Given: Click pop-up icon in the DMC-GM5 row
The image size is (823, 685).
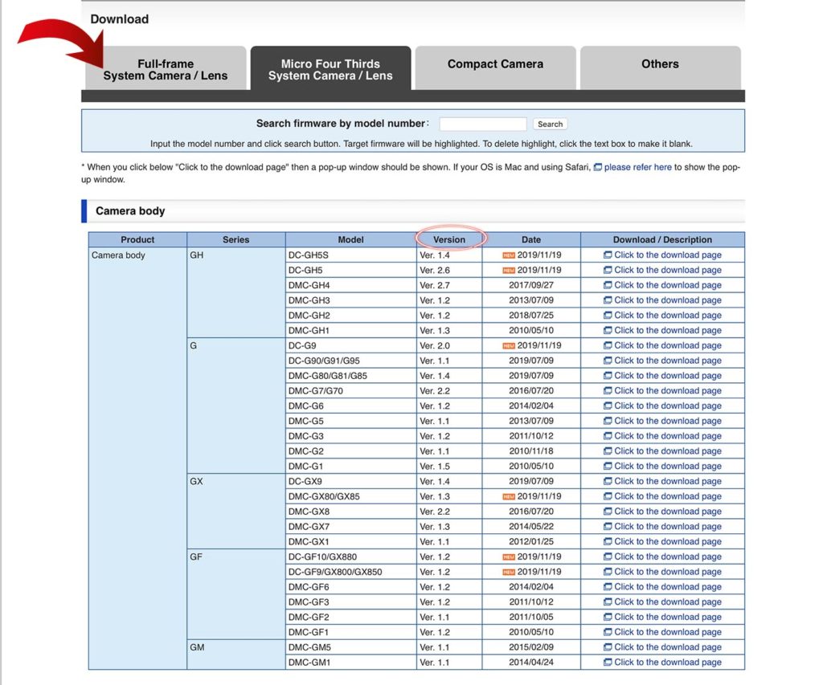Looking at the screenshot, I should pos(608,647).
